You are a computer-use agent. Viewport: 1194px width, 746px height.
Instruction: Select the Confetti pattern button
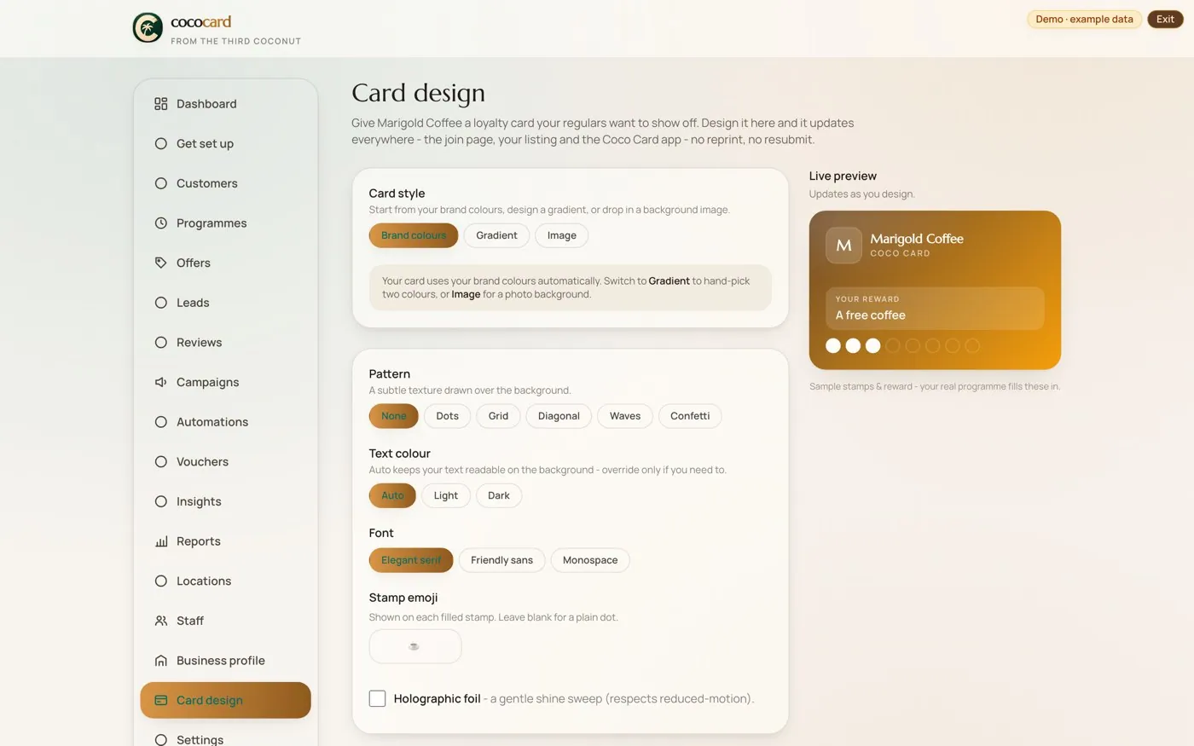tap(690, 416)
